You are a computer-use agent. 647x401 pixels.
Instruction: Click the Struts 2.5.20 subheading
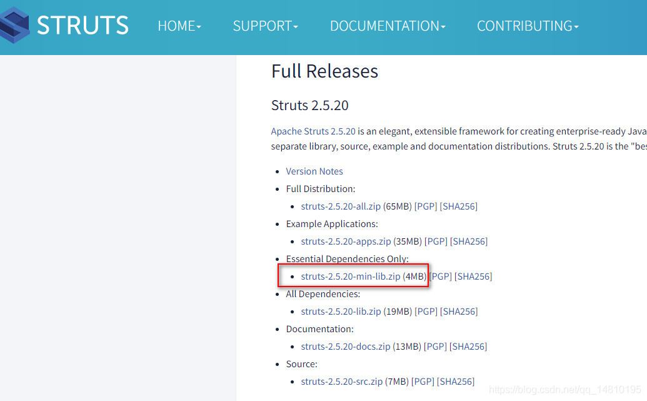click(x=310, y=106)
